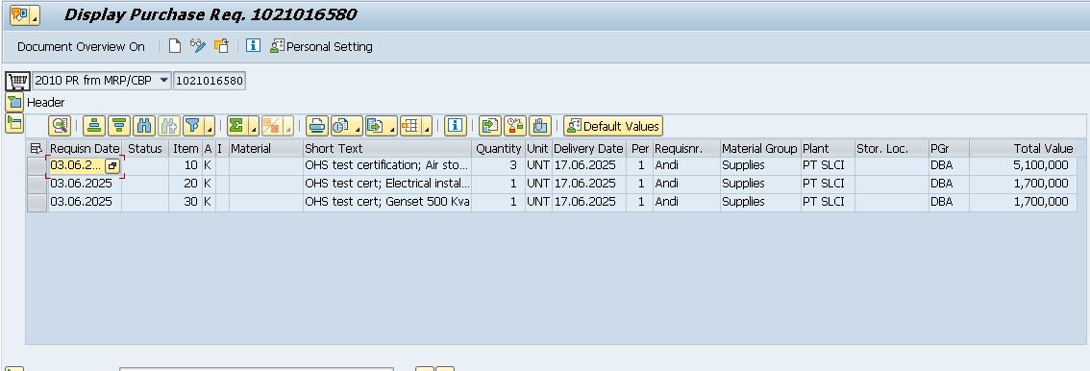This screenshot has width=1090, height=371.
Task: Click the Short Text column header
Action: pos(387,149)
